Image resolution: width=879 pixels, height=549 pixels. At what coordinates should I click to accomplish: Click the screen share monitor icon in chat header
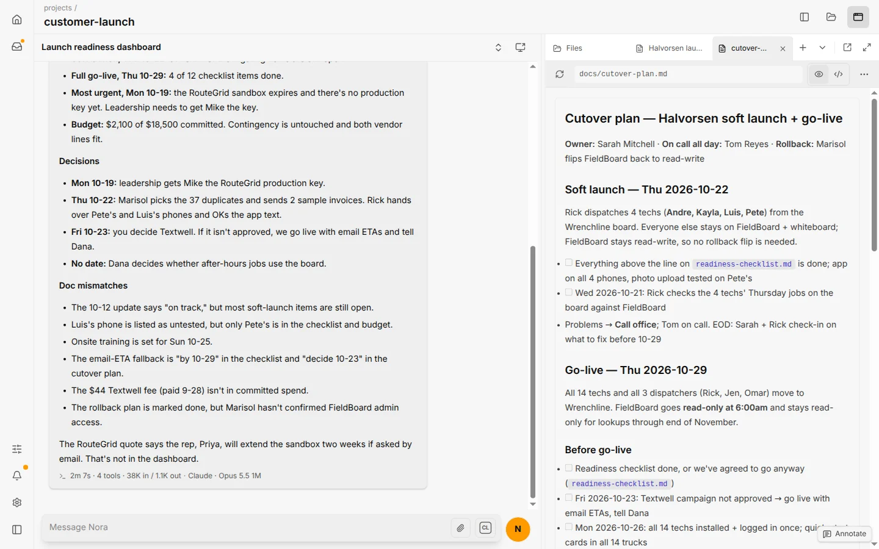coord(521,48)
